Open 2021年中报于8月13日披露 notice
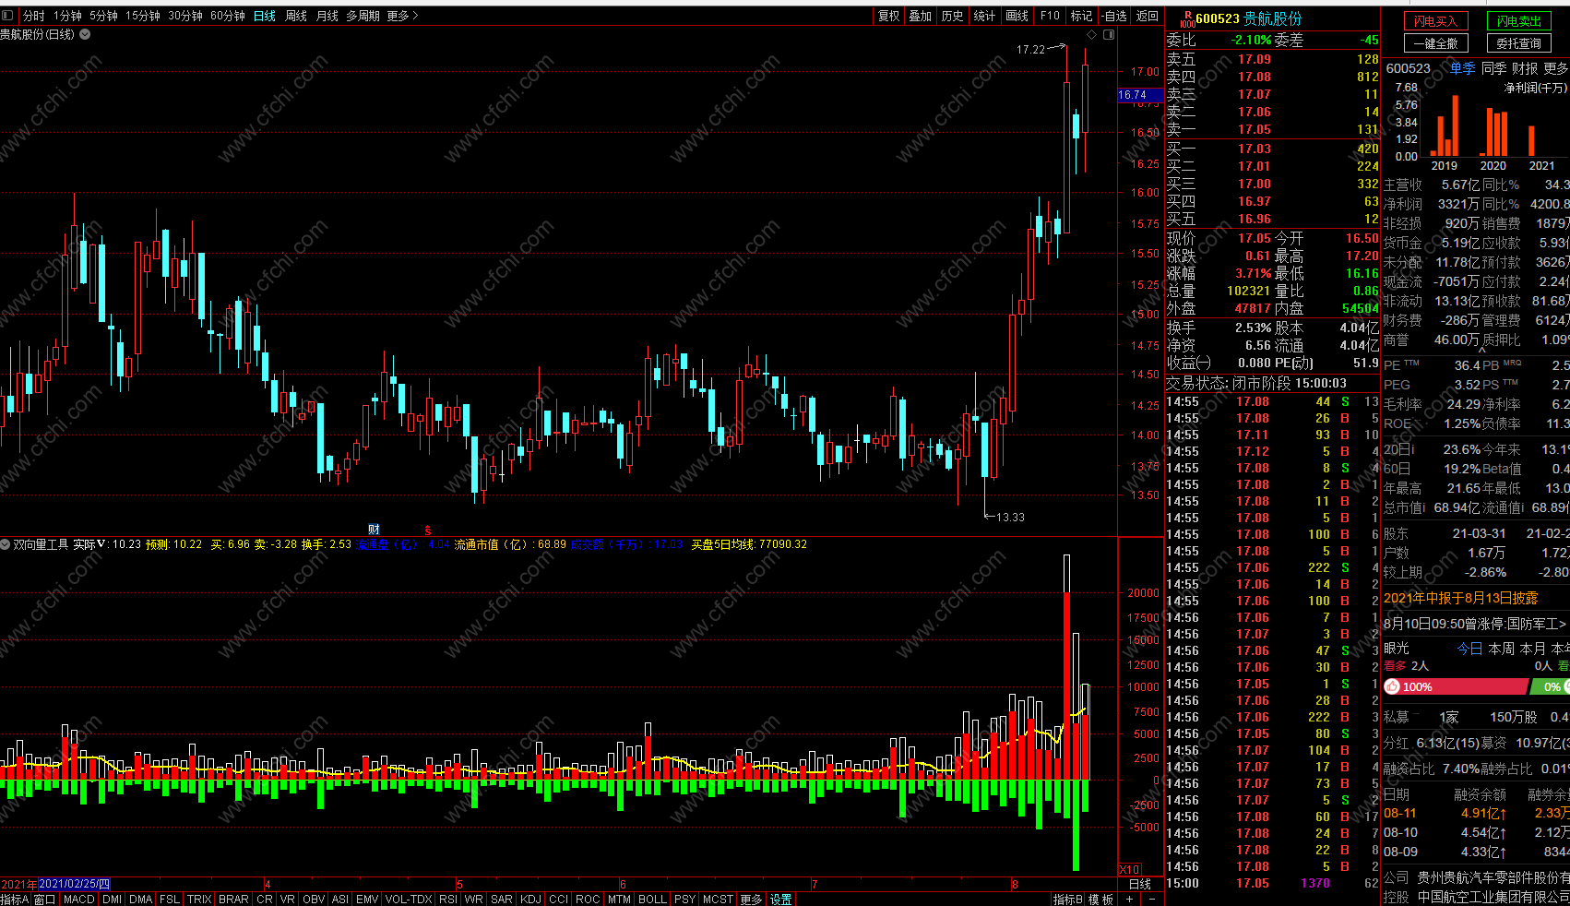This screenshot has width=1570, height=906. pyautogui.click(x=1460, y=598)
